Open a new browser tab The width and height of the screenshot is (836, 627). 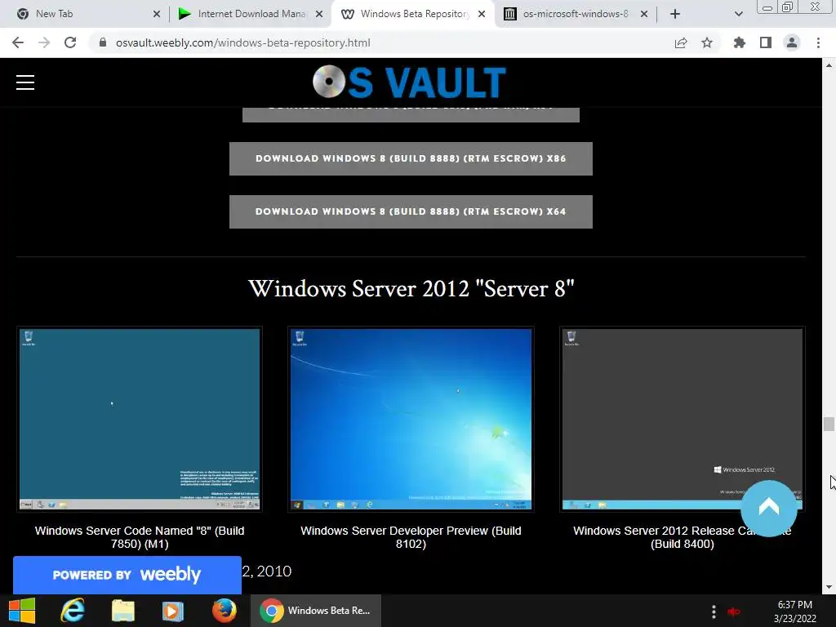coord(675,14)
